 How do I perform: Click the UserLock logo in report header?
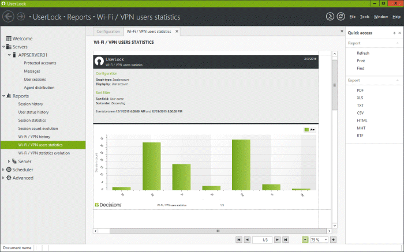[99, 61]
